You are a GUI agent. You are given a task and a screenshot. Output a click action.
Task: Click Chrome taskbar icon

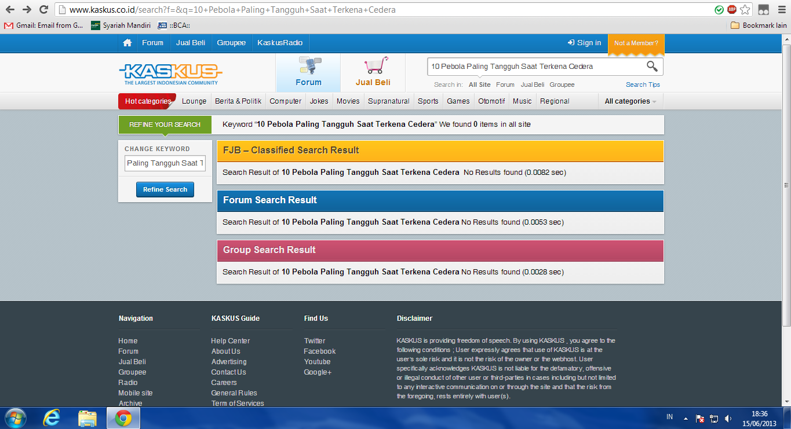pos(123,417)
